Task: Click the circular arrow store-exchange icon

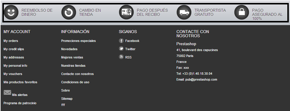Action: [x=69, y=12]
